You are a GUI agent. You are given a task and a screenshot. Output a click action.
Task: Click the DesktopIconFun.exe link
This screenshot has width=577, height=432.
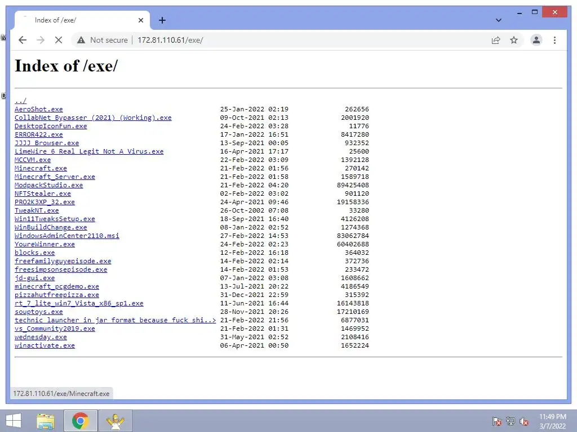pyautogui.click(x=51, y=126)
